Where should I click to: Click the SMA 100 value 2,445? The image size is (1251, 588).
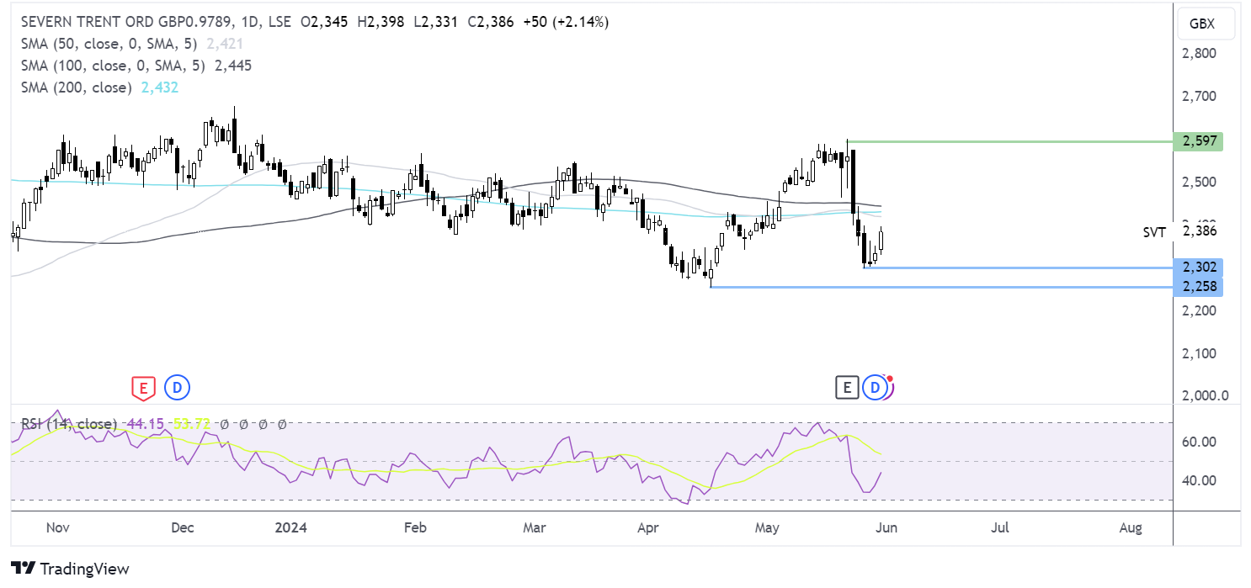(234, 66)
